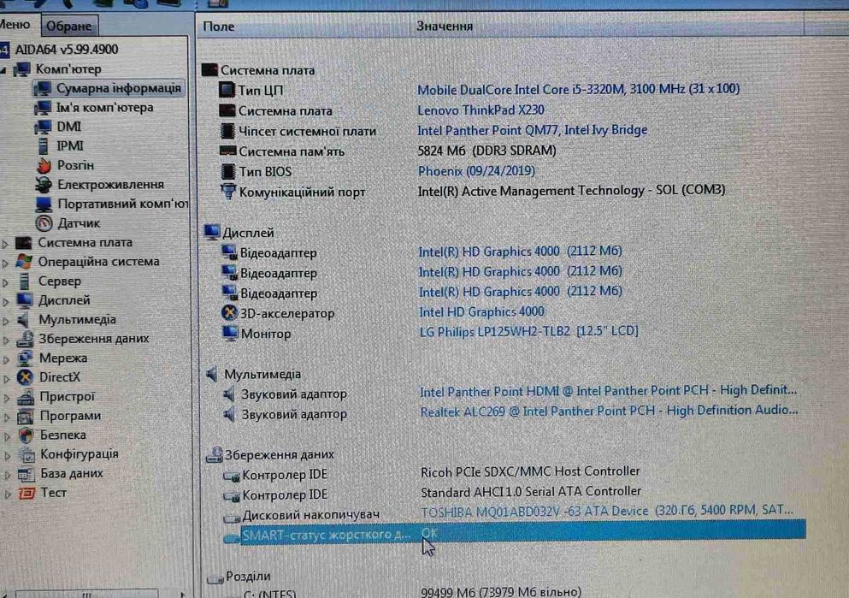849x598 pixels.
Task: Expand the Дисплей sidebar node
Action: [5, 302]
